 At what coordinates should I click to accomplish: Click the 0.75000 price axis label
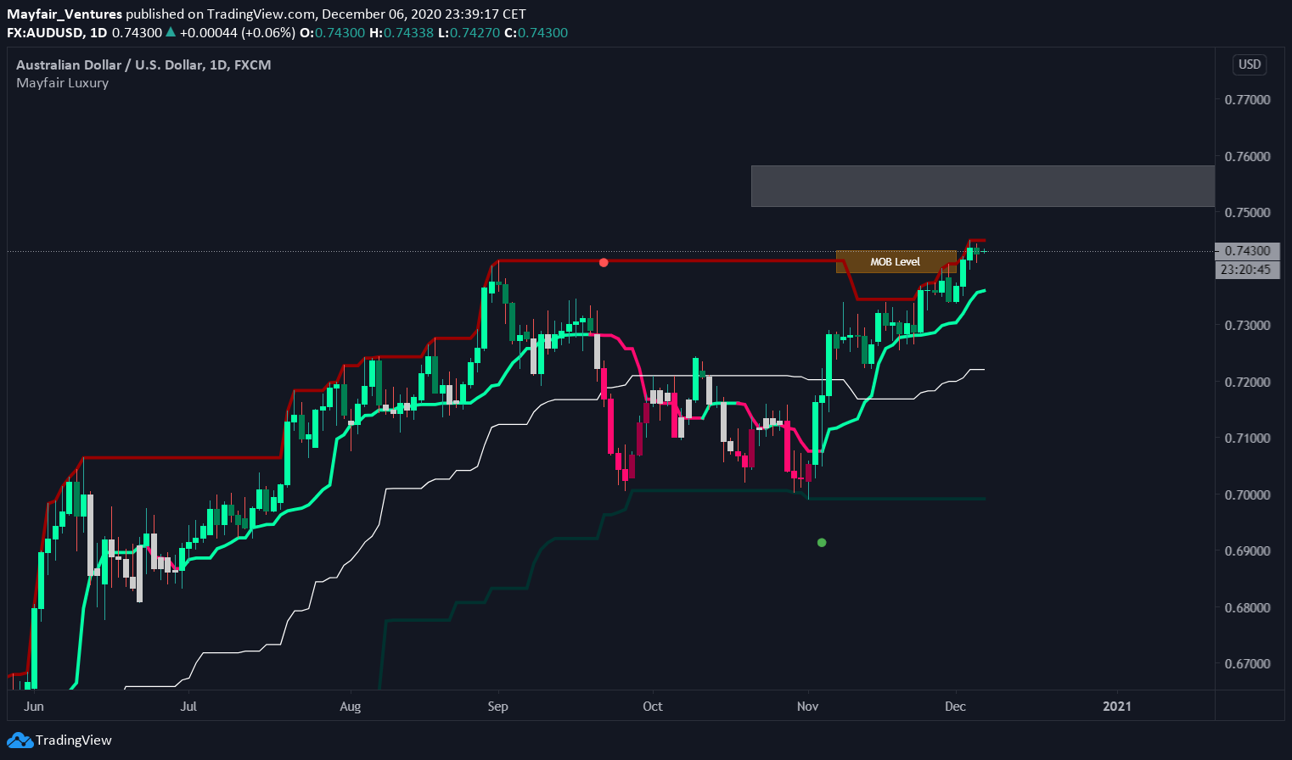click(1247, 212)
